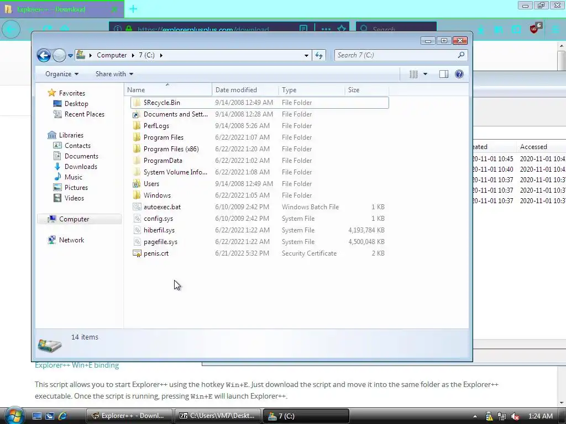Open the Pictures library
This screenshot has width=566, height=424.
(x=76, y=187)
